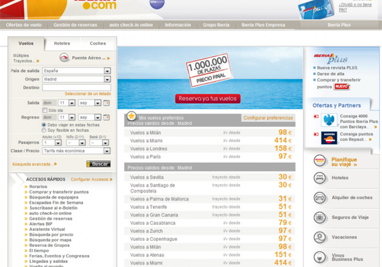Open the Salida calendar picker icon

click(x=107, y=103)
